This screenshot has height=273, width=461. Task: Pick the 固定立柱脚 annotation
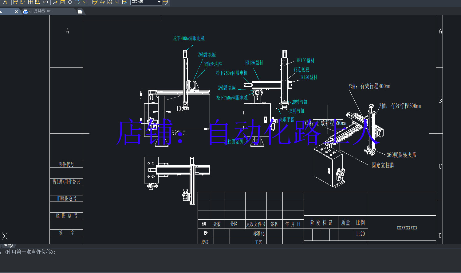(x=383, y=165)
